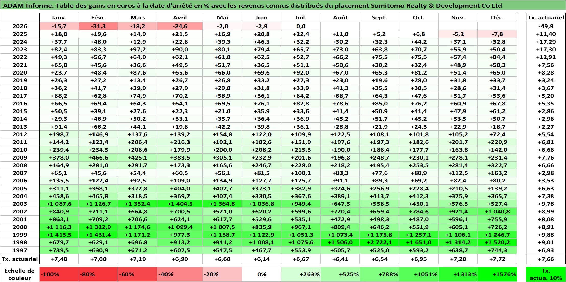Select the +1 352,4 cell for Mars 2003
This screenshot has height=282, width=566.
[138, 204]
